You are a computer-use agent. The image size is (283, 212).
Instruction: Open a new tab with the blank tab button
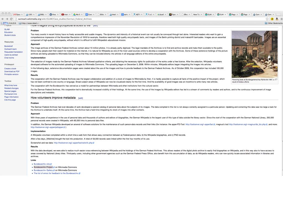tap(279, 14)
